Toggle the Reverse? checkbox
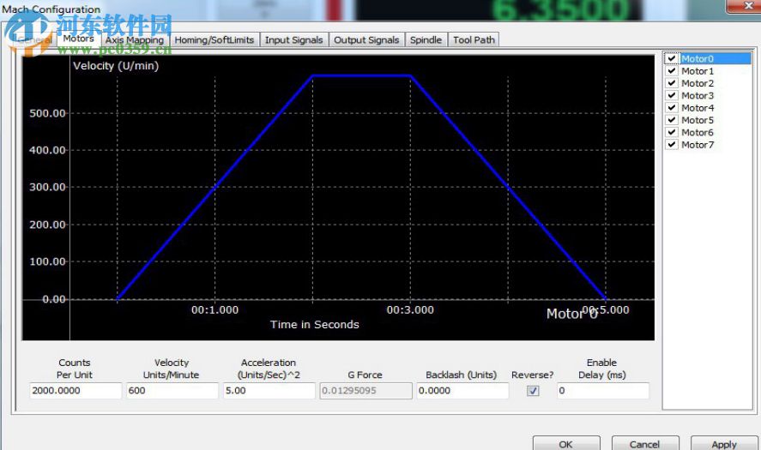 coord(533,390)
